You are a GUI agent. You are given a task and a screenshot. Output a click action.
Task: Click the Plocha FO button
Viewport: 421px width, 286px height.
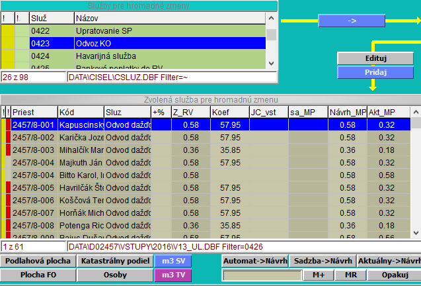point(38,275)
